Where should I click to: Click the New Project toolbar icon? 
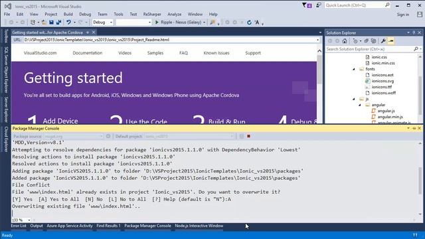click(33, 22)
